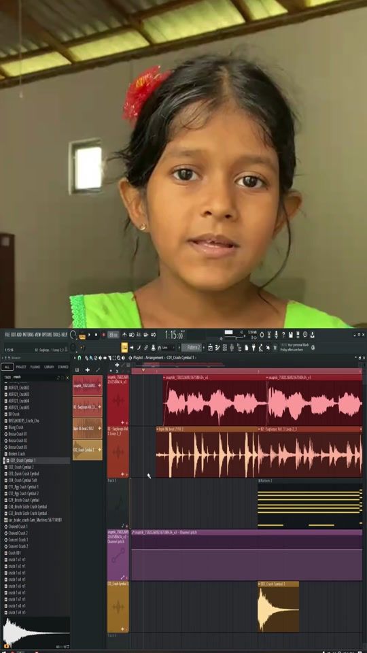Click the picker panel plus icon
The image size is (367, 653).
point(88,370)
